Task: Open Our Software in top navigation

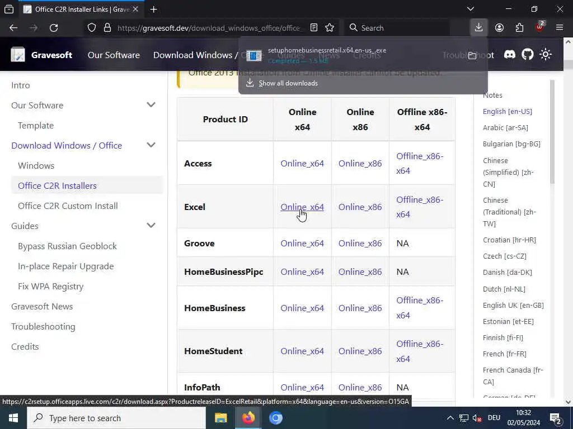Action: pos(114,55)
